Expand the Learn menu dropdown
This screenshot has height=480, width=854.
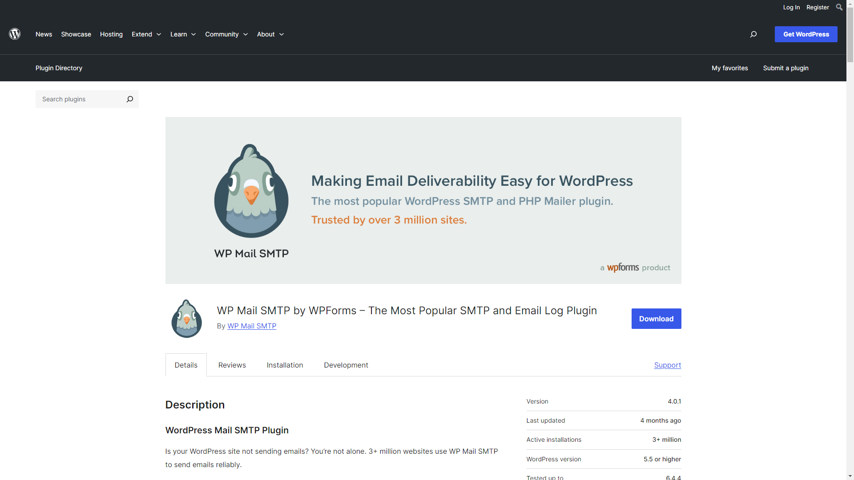tap(183, 34)
